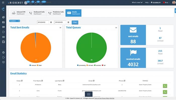Click the gfronti@skylinehomeloans.com email cell
The width and height of the screenshot is (176, 100).
coord(92,90)
